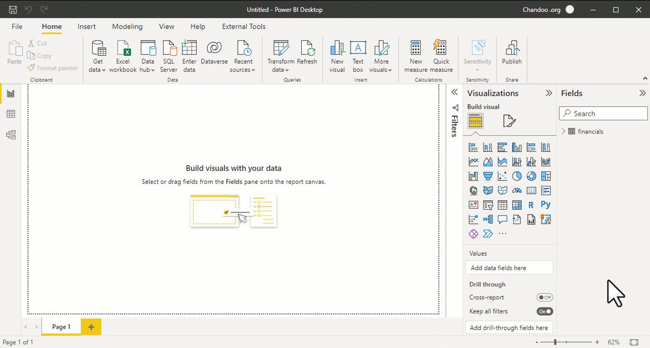Open the Help ribbon tab
Image resolution: width=650 pixels, height=348 pixels.
click(198, 26)
